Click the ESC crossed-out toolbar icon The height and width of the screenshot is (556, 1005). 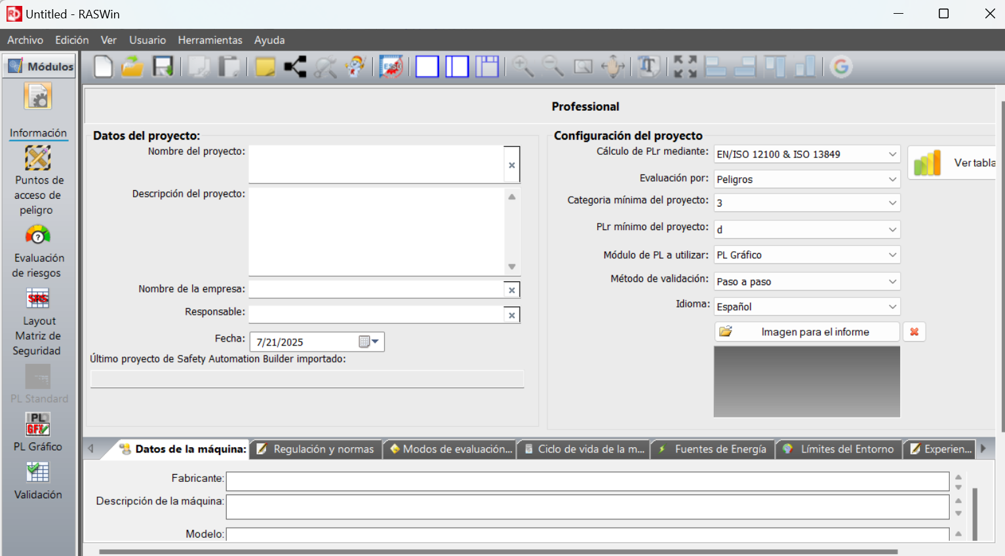pyautogui.click(x=391, y=67)
